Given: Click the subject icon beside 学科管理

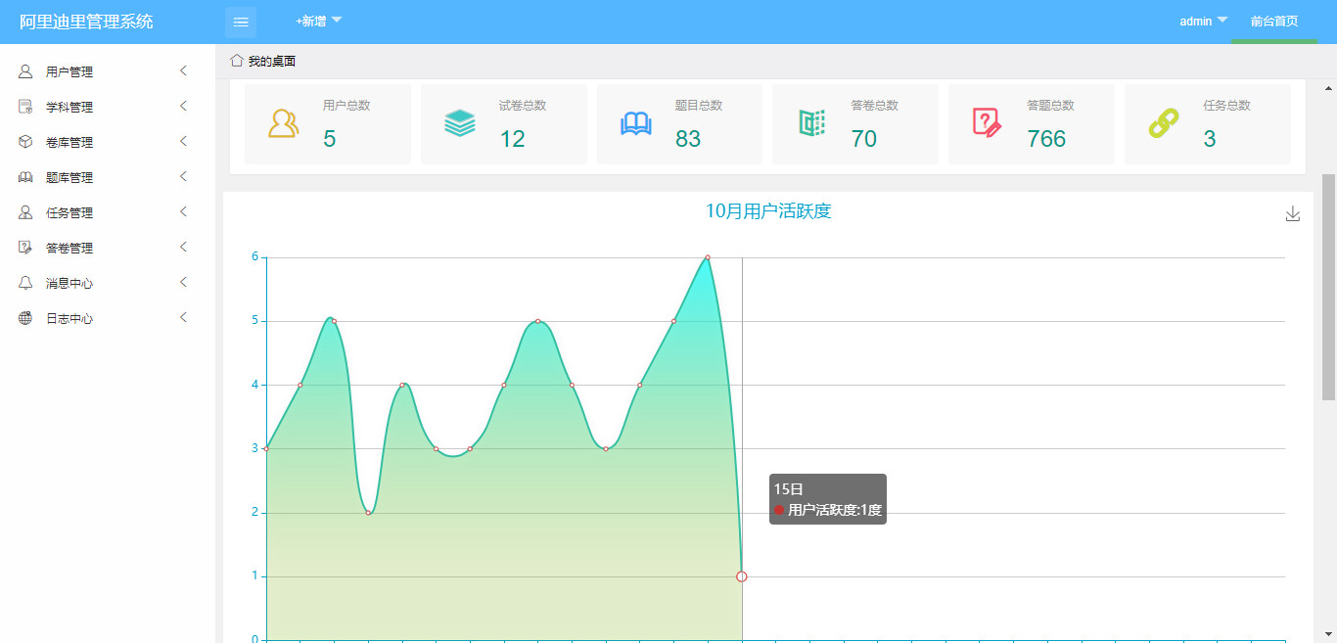Looking at the screenshot, I should point(25,107).
